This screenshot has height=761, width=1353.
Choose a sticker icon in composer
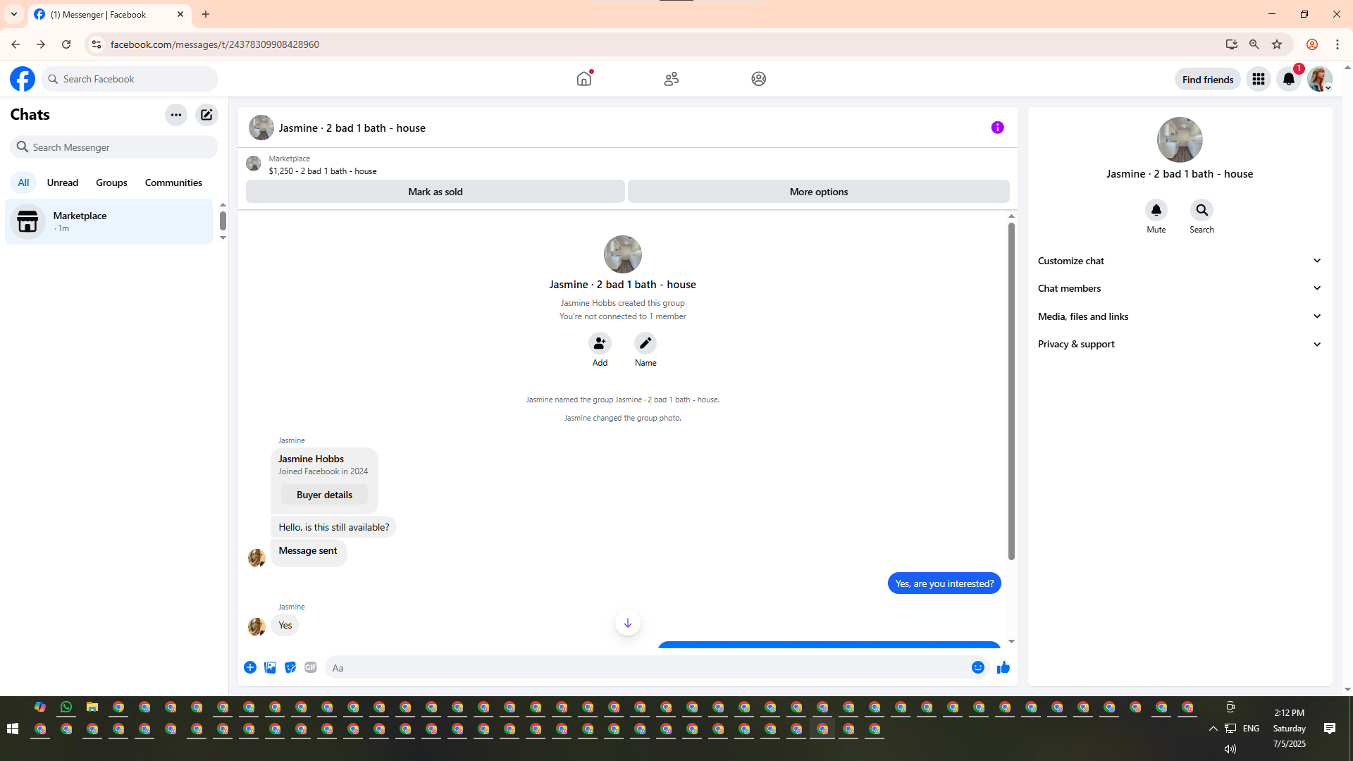pyautogui.click(x=290, y=667)
